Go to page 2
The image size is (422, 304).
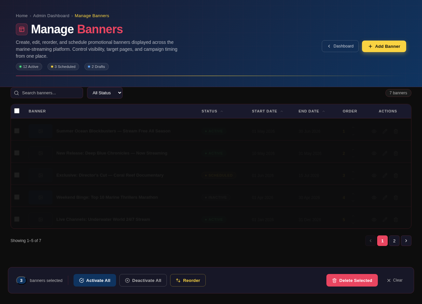[394, 241]
